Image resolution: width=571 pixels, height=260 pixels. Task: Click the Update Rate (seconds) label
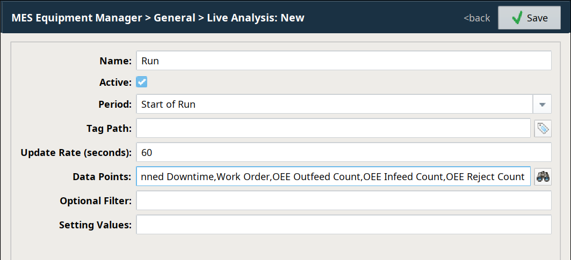coord(76,153)
